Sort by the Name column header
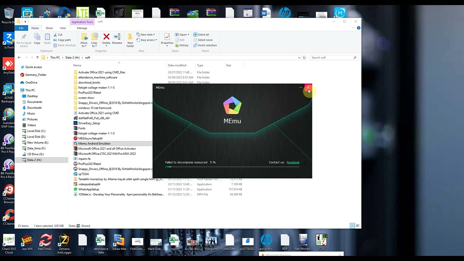 [77, 65]
